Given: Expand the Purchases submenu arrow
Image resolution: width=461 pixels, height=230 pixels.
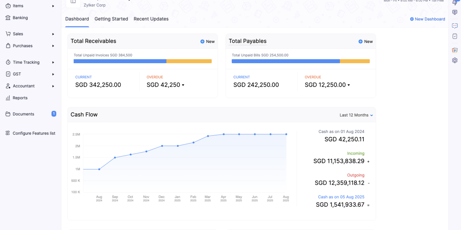Looking at the screenshot, I should [x=53, y=46].
